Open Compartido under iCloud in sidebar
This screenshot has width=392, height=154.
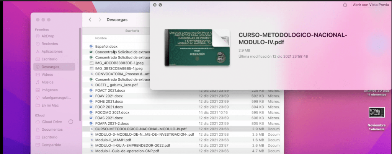coord(51,145)
